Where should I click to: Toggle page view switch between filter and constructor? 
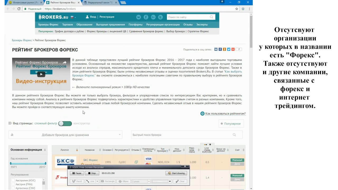pos(65,123)
